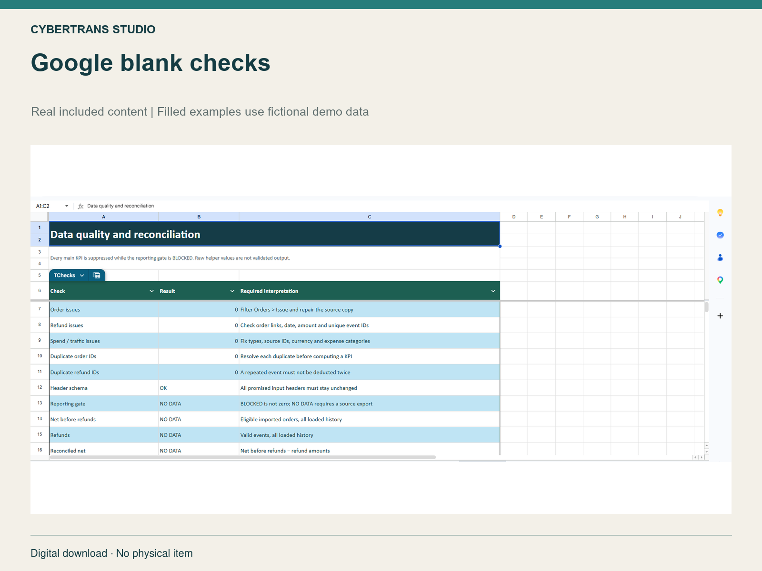
Task: Expand the Name box dropdown arrow
Action: coord(67,206)
